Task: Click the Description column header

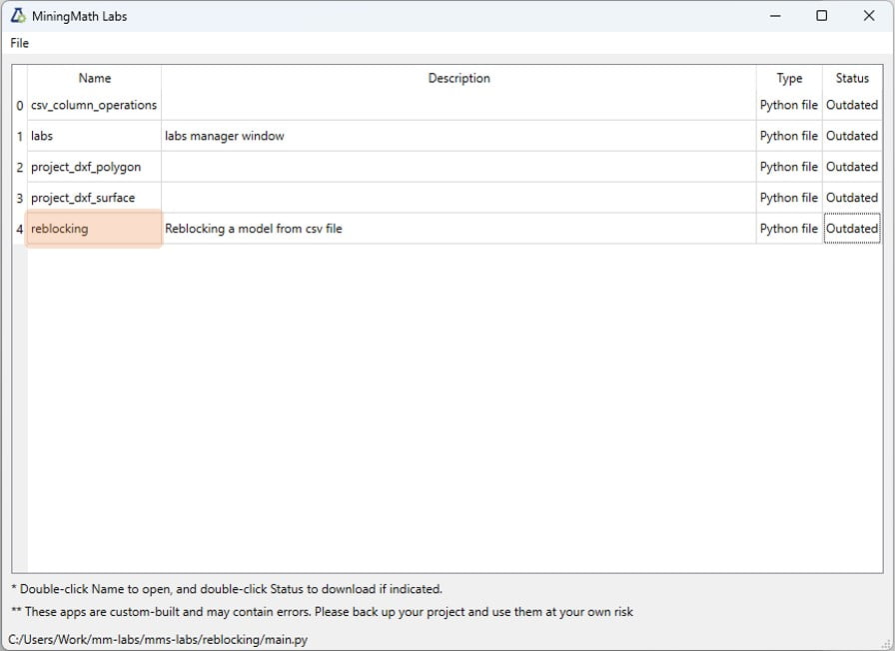Action: pos(458,78)
